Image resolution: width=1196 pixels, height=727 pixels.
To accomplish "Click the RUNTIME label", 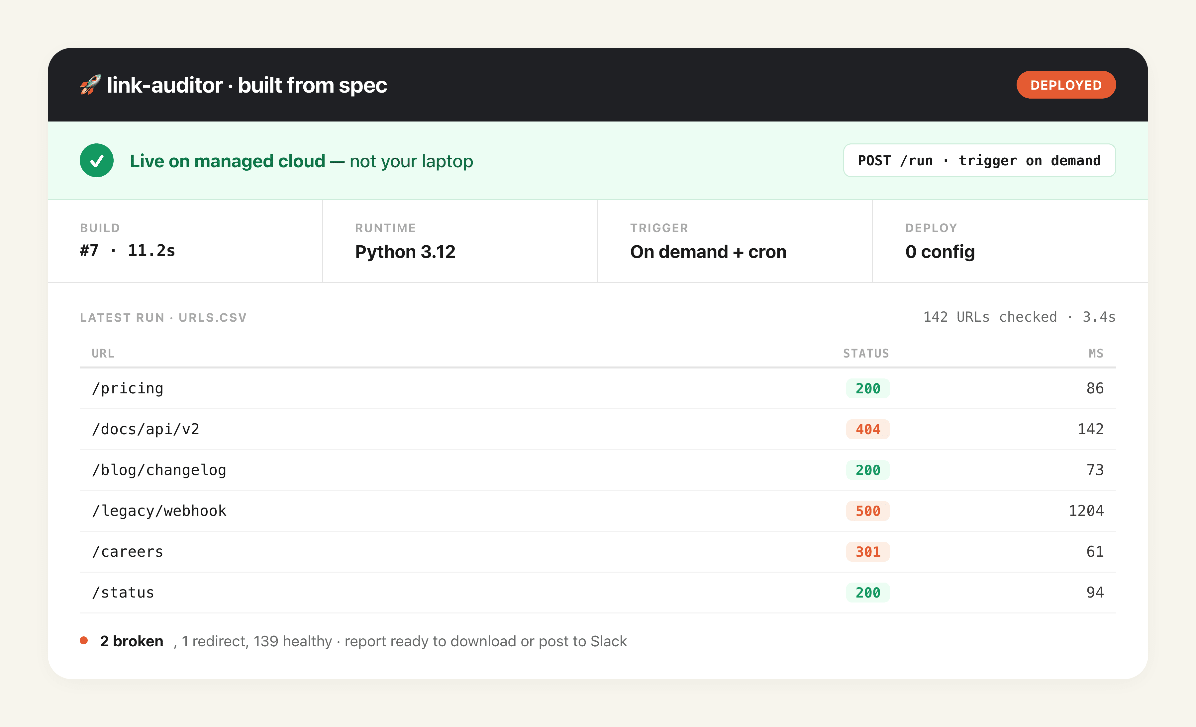I will pyautogui.click(x=385, y=228).
